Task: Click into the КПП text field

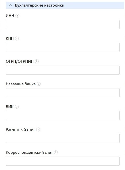Action: tap(63, 47)
